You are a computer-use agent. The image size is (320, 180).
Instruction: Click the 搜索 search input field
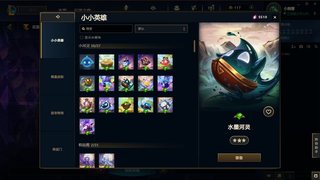tap(106, 29)
